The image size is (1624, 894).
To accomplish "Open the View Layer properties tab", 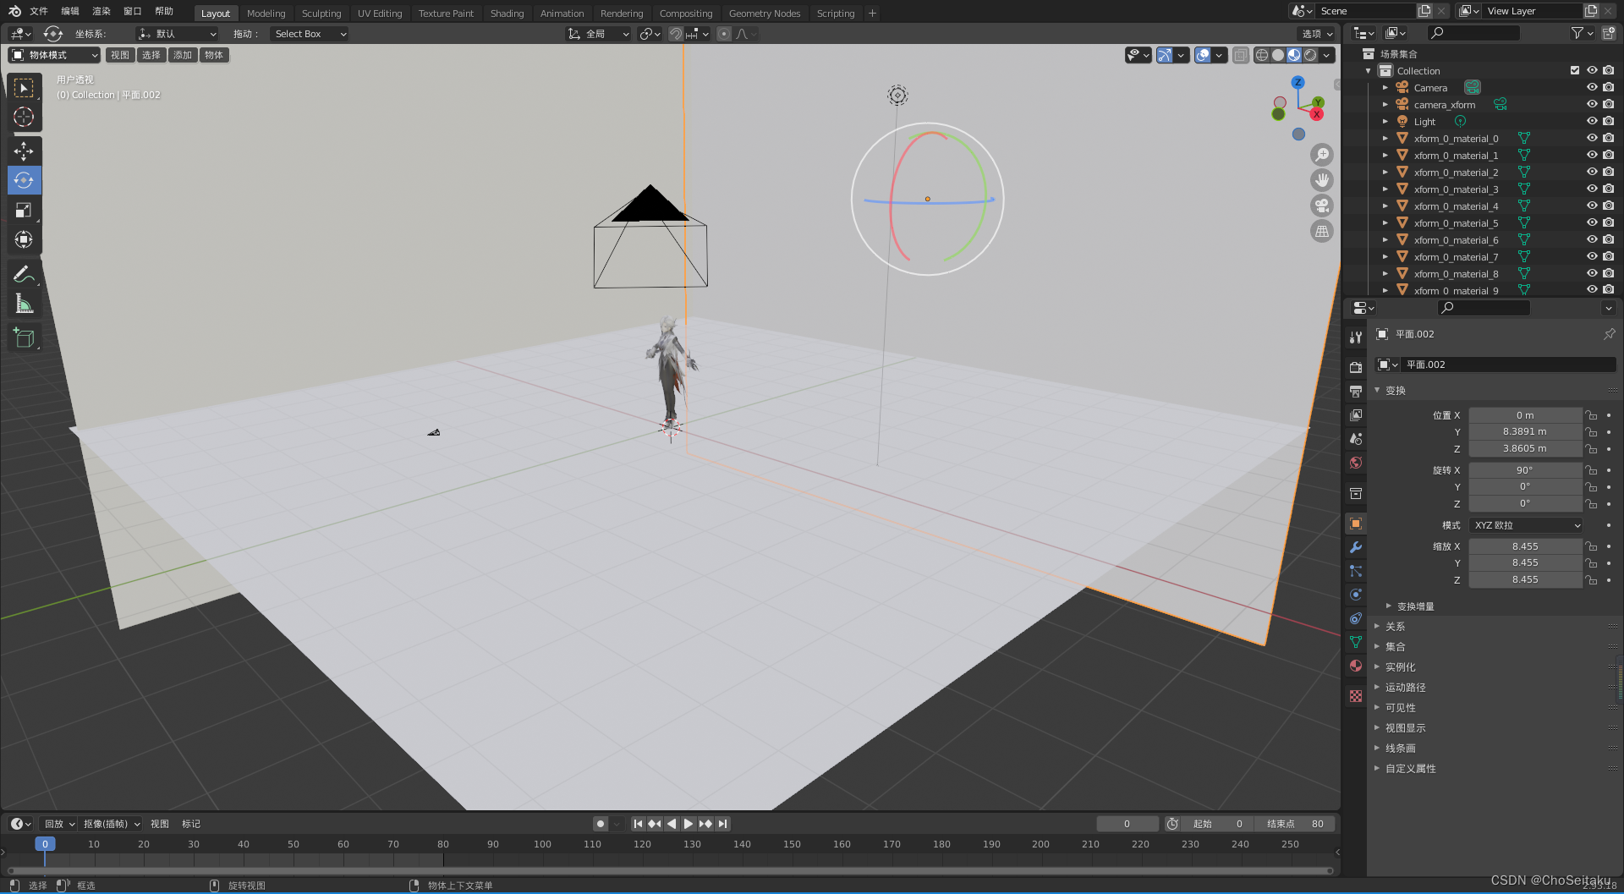I will 1356,415.
